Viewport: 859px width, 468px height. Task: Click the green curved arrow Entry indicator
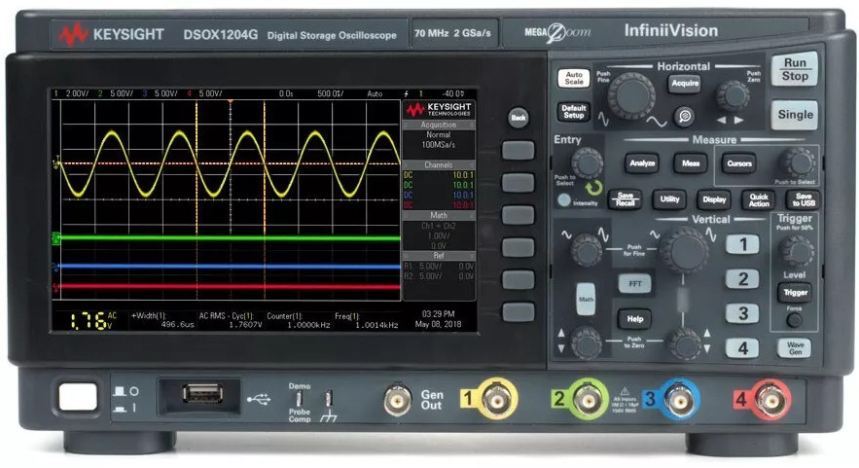pos(593,189)
